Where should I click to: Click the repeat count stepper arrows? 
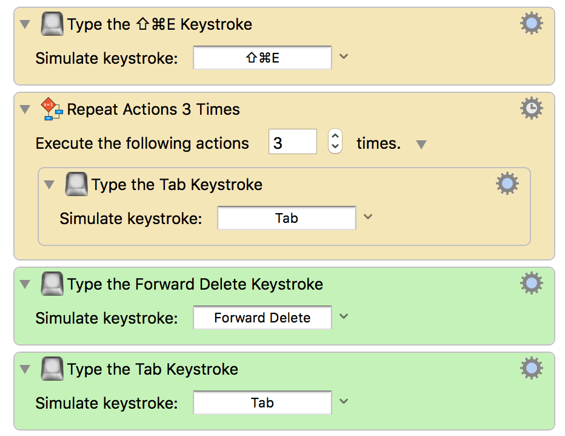click(335, 141)
